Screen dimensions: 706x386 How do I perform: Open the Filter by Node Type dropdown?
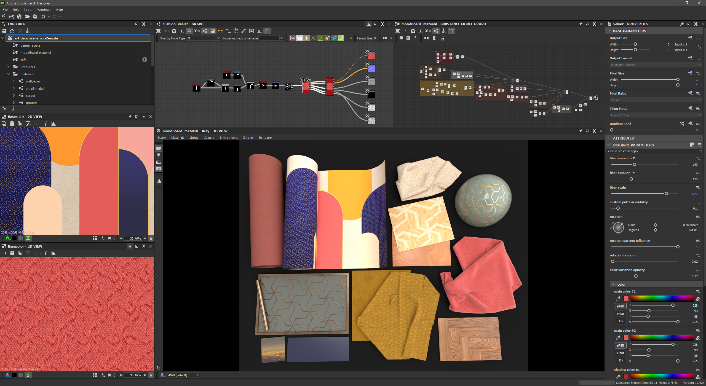203,38
